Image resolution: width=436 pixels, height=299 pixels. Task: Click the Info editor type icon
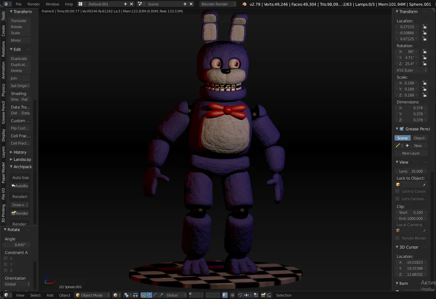(6, 4)
